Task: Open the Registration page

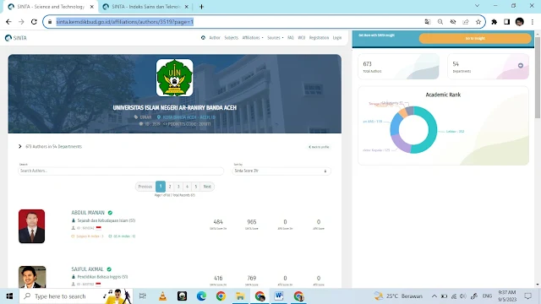Action: click(319, 37)
